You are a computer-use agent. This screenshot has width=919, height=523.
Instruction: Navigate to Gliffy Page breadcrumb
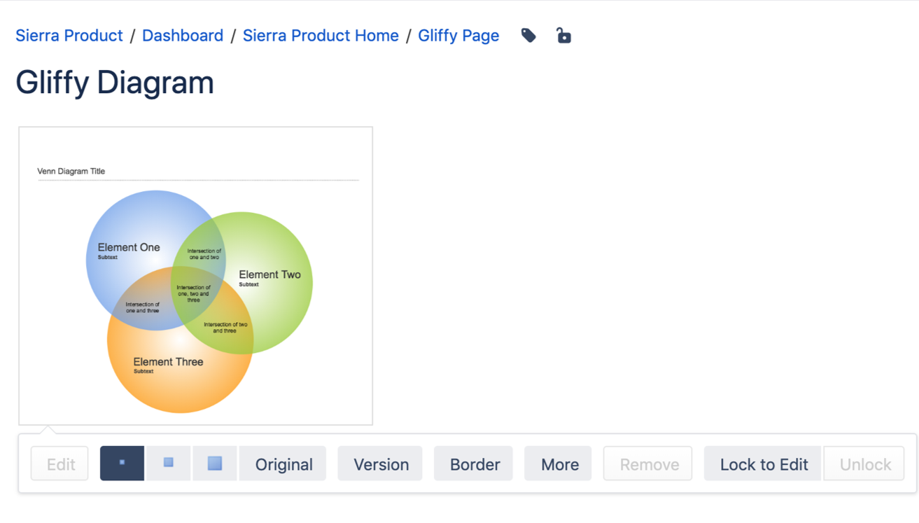point(458,36)
